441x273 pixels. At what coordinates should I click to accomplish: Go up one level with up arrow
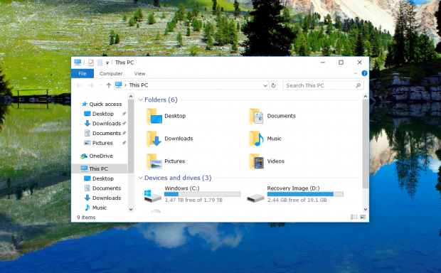tap(109, 85)
